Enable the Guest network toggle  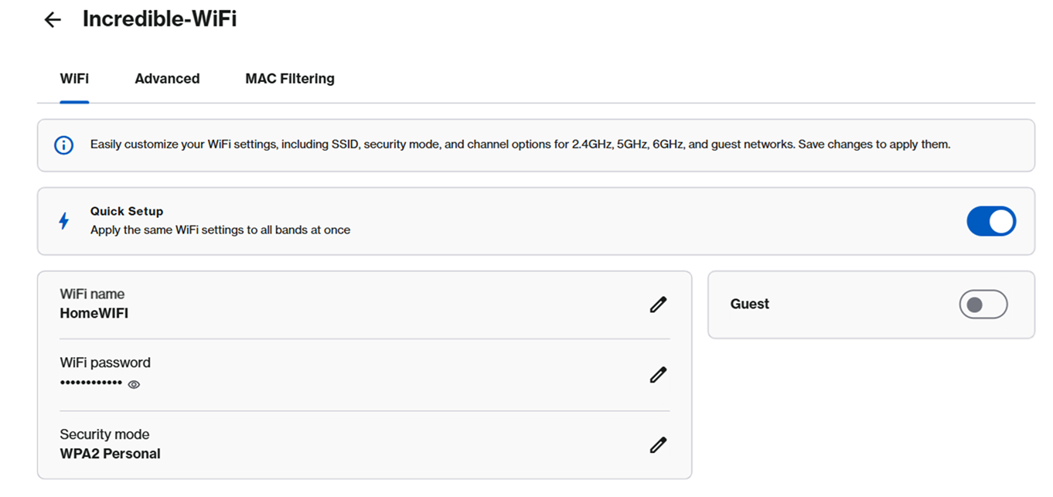983,304
